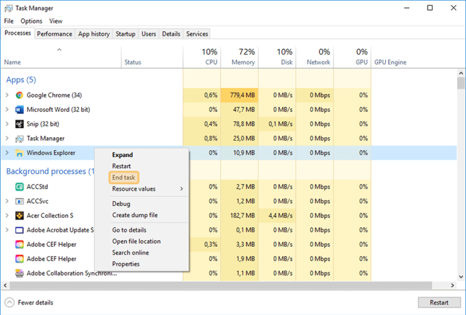Image resolution: width=466 pixels, height=315 pixels.
Task: Click the Google Chrome process icon
Action: [x=19, y=95]
